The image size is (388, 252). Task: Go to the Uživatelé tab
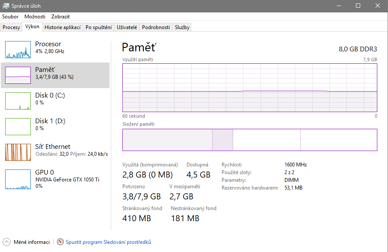[x=127, y=27]
